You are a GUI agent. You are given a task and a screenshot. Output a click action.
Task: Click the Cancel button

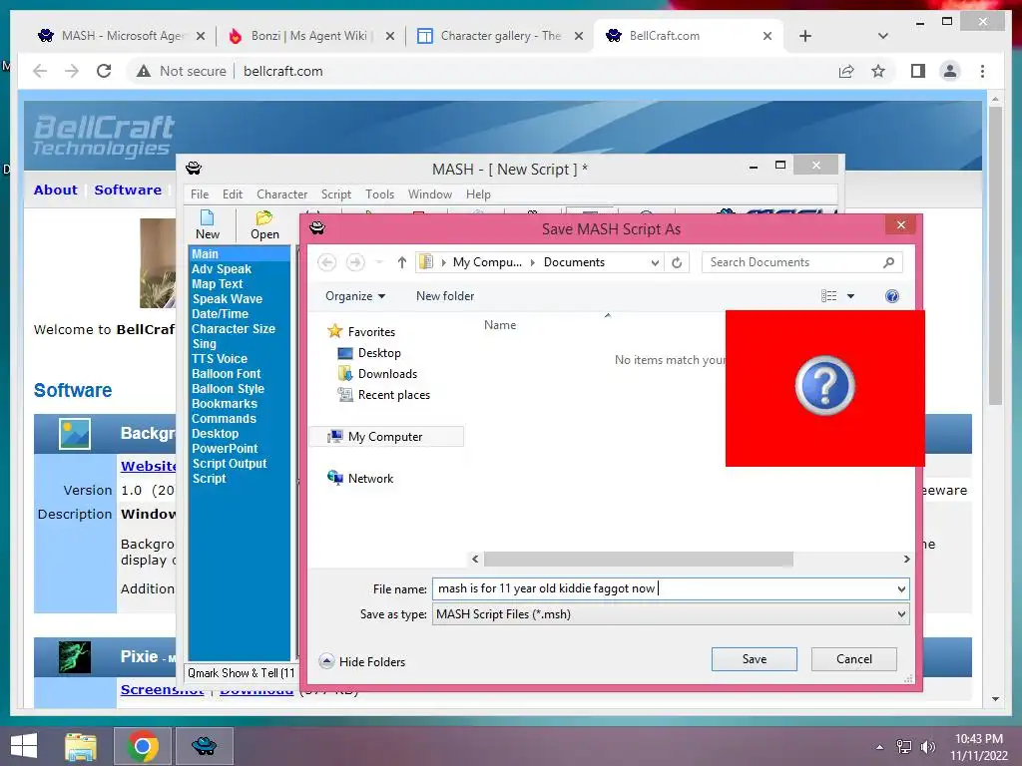click(x=854, y=659)
